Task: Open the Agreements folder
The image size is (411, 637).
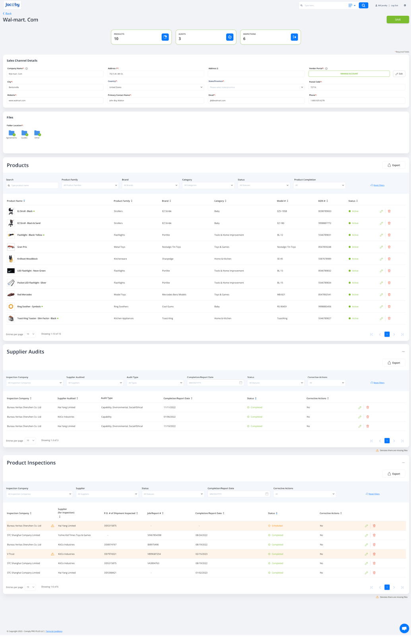Action: pos(12,133)
